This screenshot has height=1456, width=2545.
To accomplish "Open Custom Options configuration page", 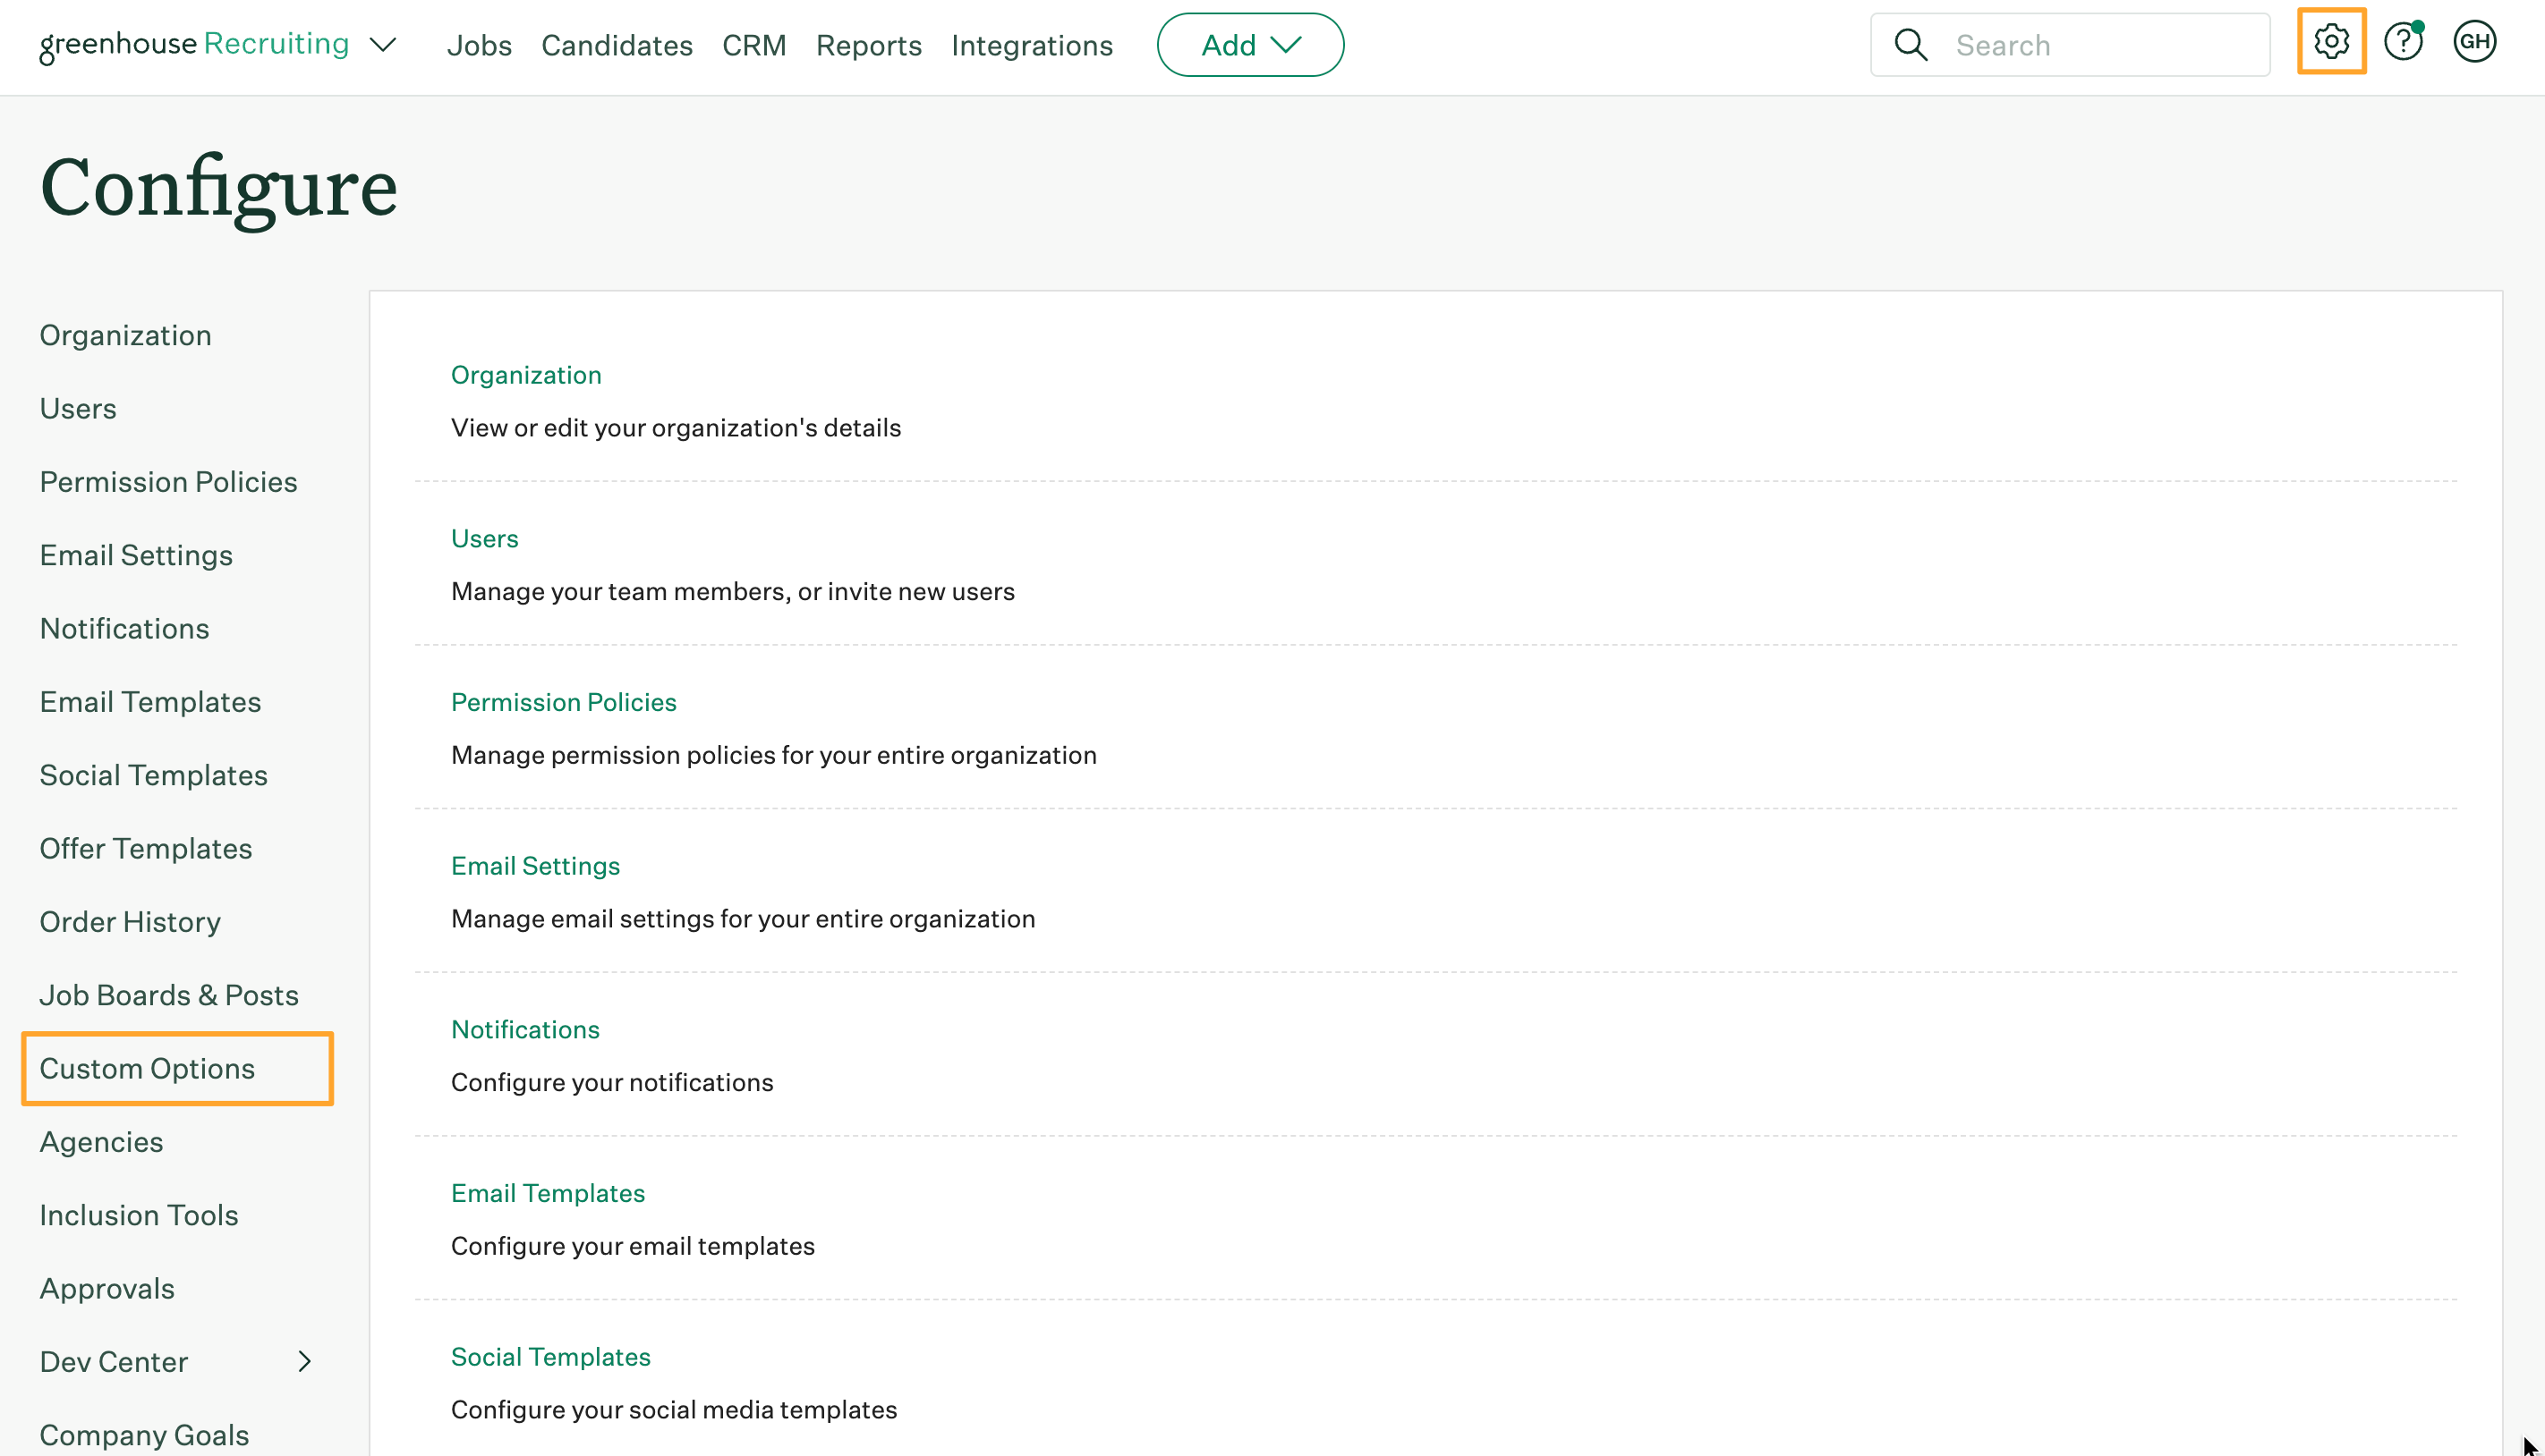I will pos(147,1066).
